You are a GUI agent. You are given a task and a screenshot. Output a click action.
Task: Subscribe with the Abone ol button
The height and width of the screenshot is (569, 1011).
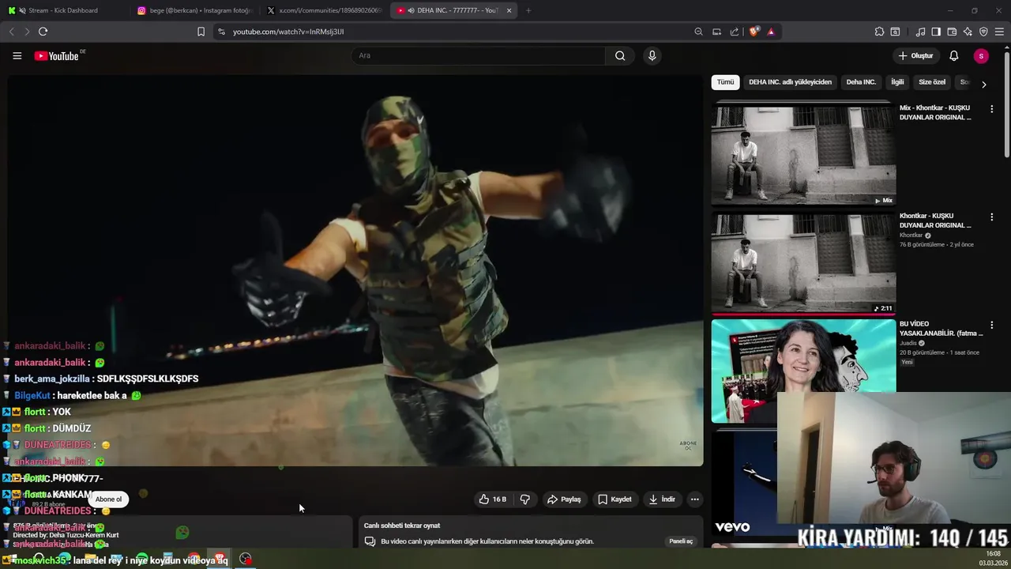(x=108, y=499)
